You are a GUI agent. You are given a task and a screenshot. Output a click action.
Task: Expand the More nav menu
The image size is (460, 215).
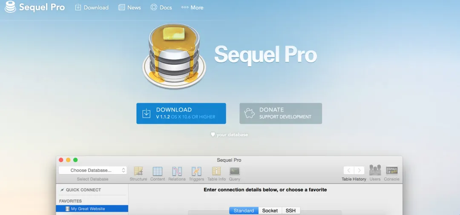193,8
